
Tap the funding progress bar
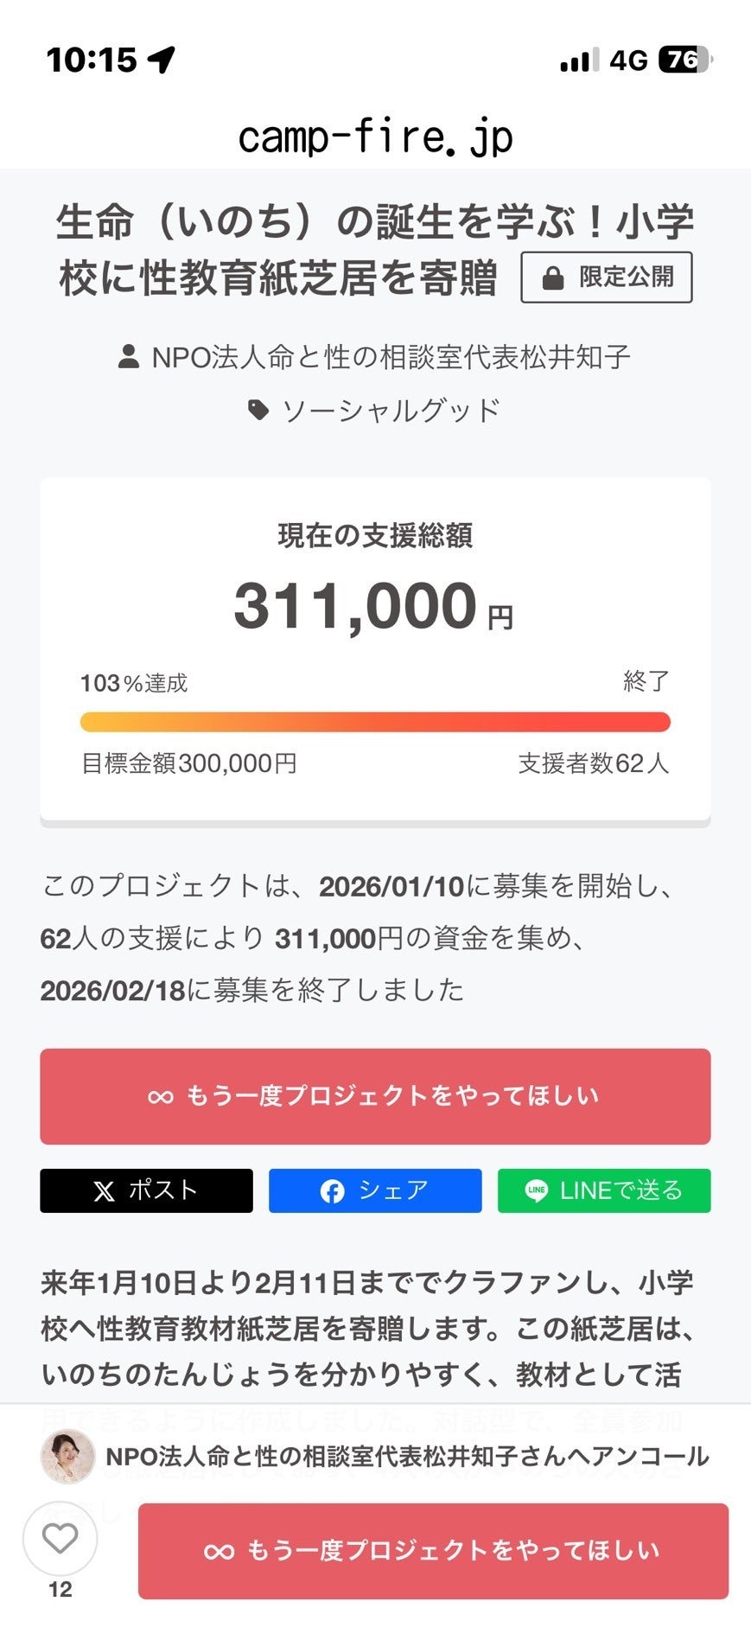click(375, 722)
